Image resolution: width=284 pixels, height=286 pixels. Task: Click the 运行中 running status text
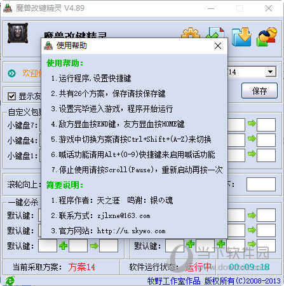[x=198, y=267]
